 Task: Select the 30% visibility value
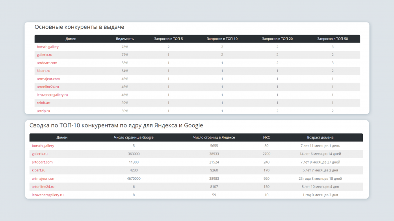[x=125, y=111]
